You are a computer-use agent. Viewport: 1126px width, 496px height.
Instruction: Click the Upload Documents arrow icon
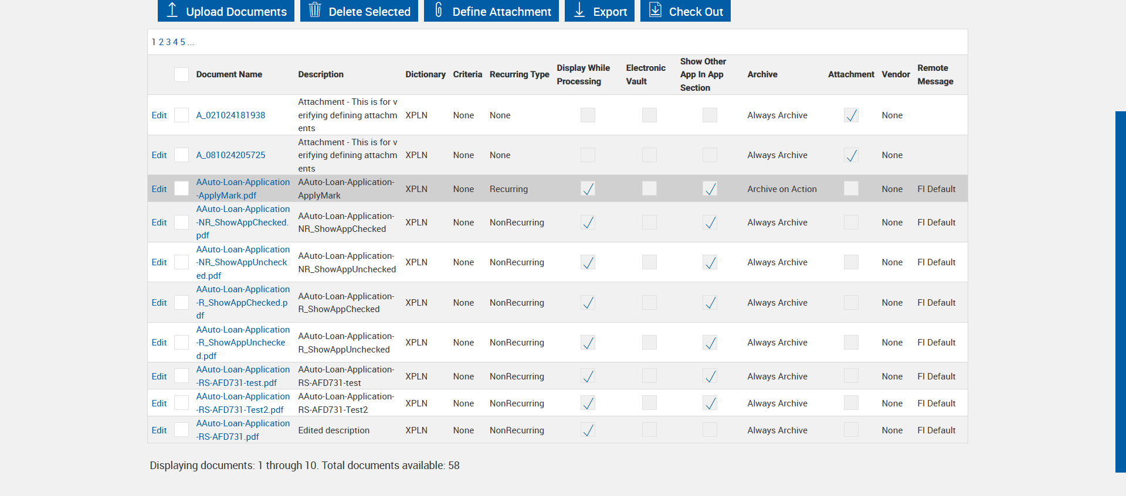172,10
